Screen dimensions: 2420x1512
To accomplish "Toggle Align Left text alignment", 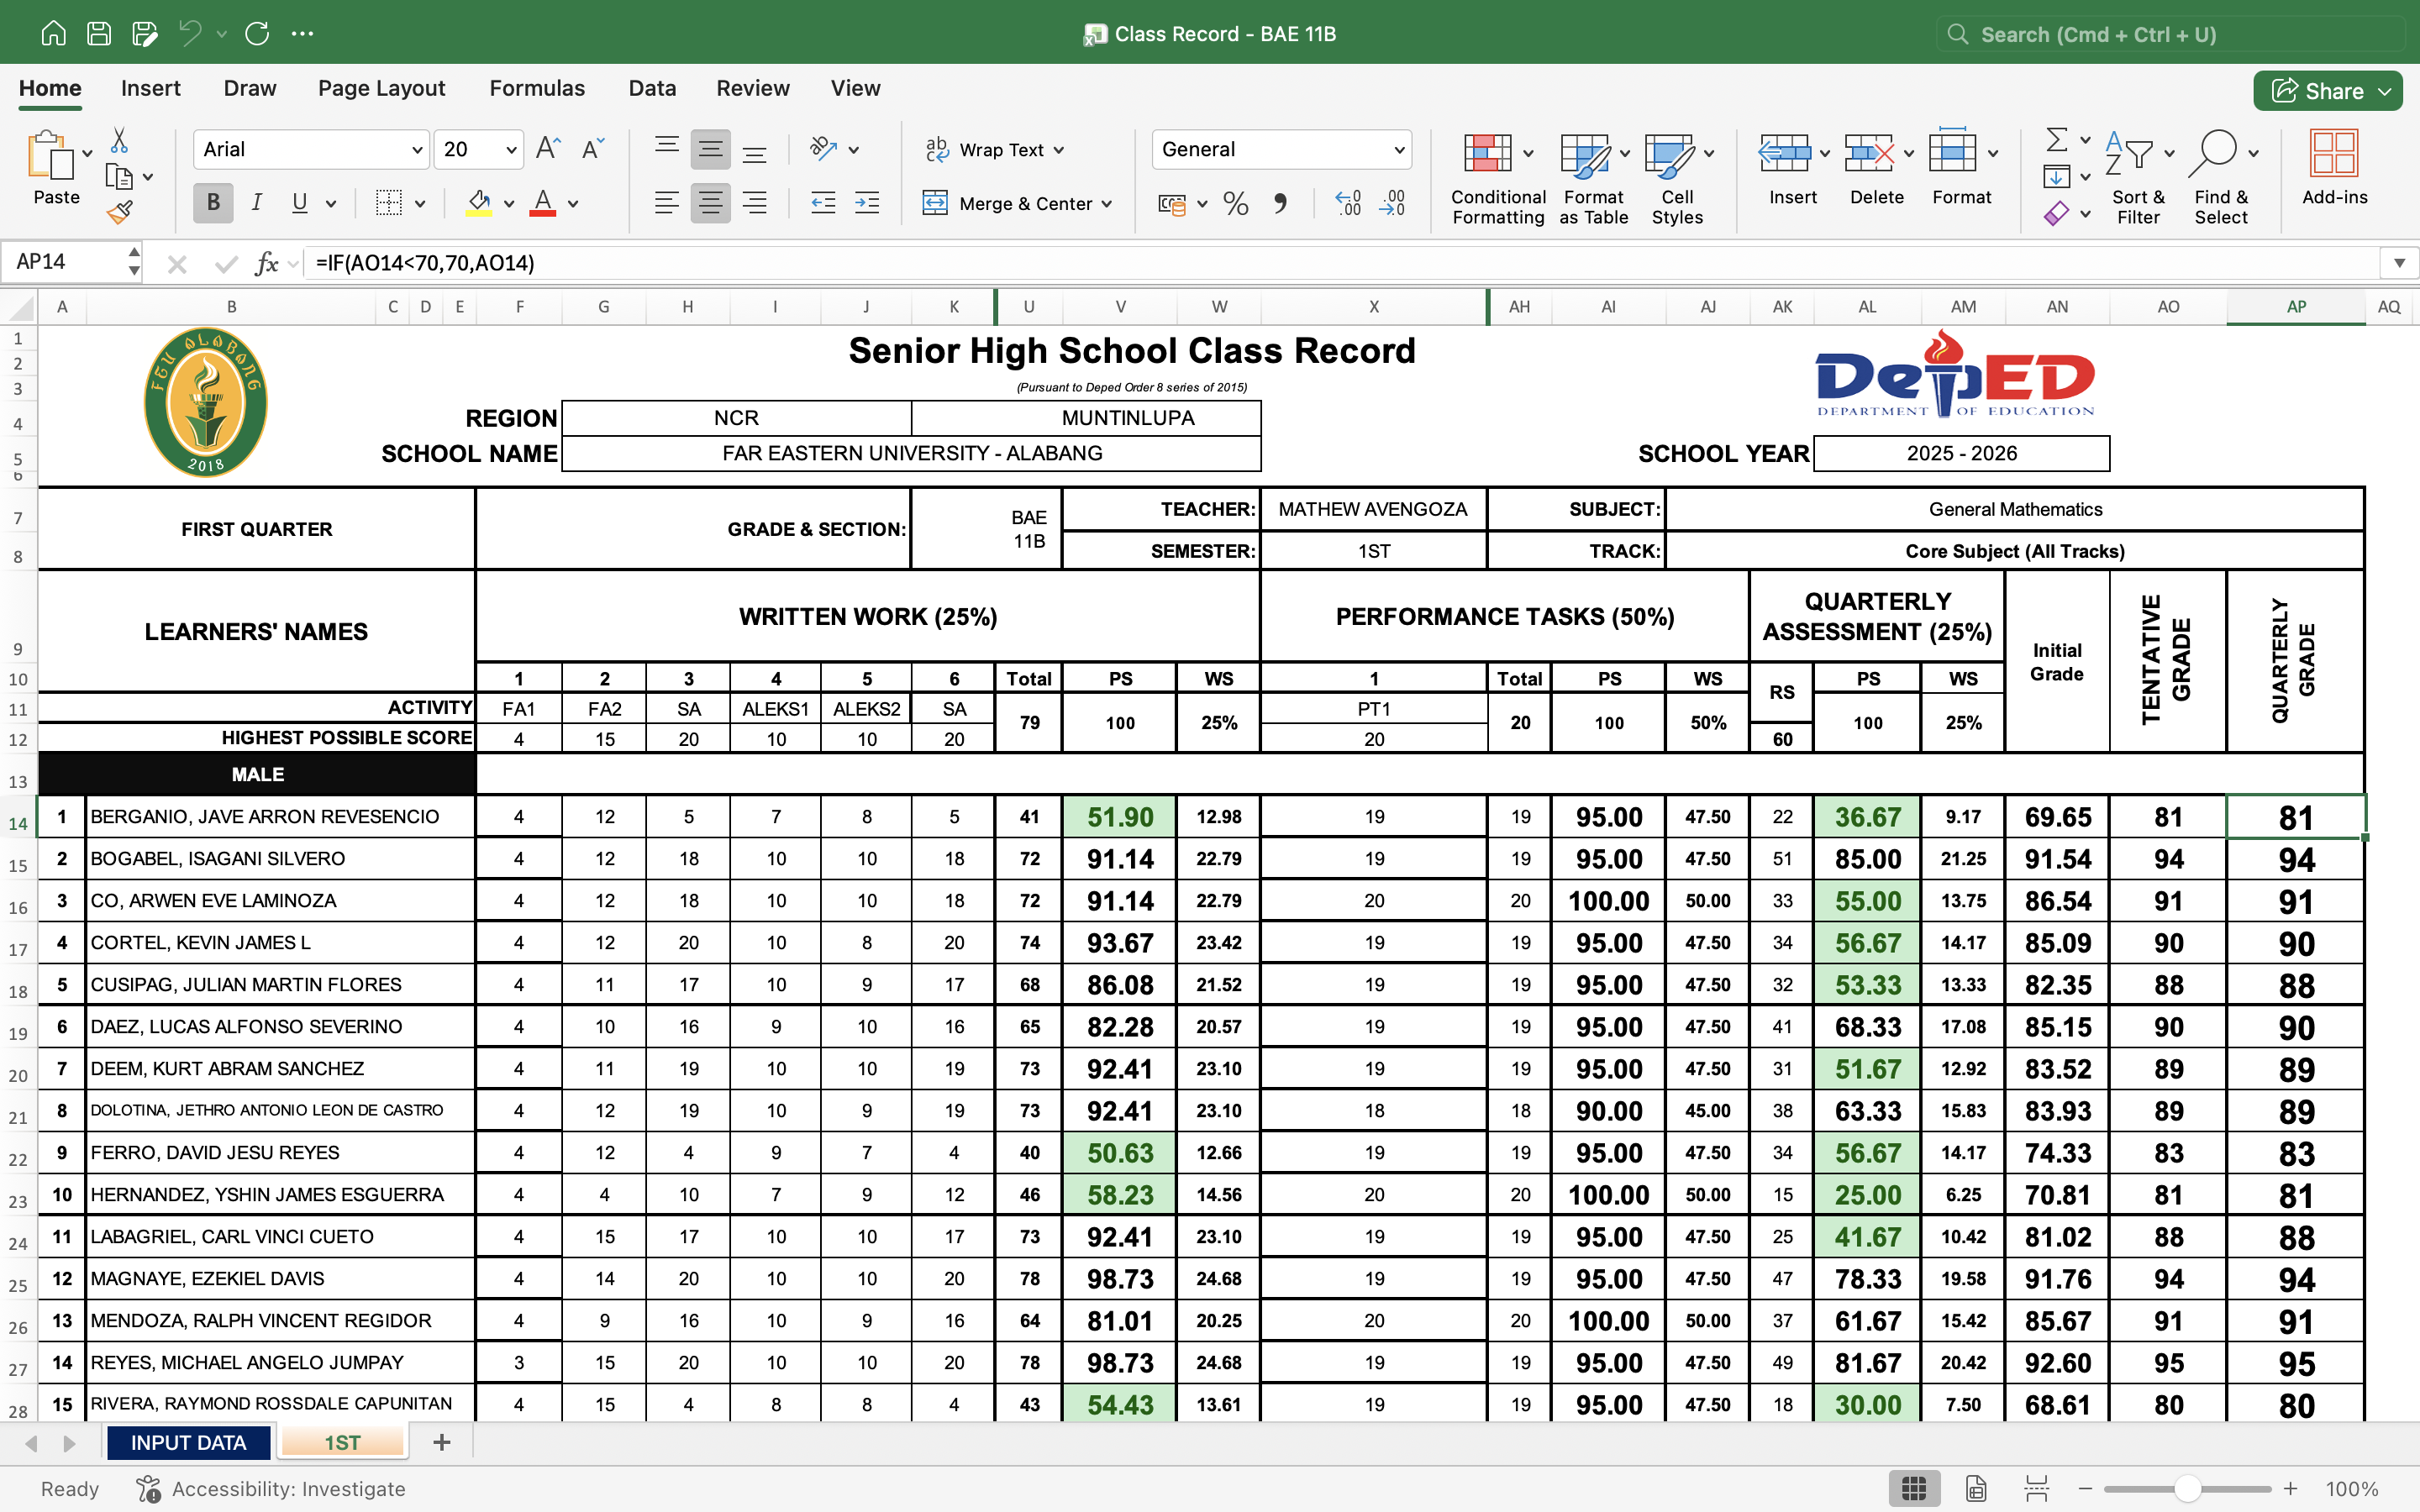I will tap(666, 204).
